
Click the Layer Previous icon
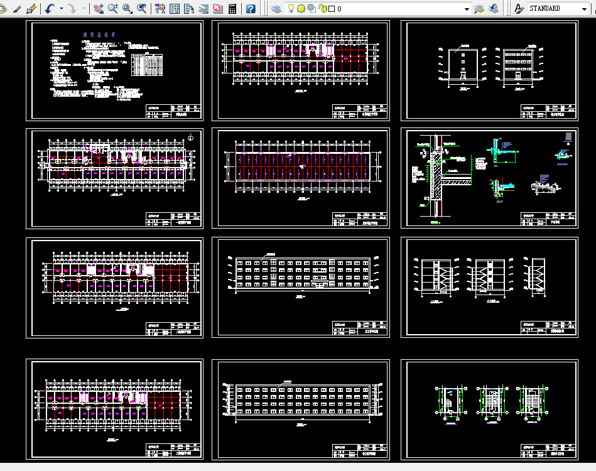tap(494, 8)
